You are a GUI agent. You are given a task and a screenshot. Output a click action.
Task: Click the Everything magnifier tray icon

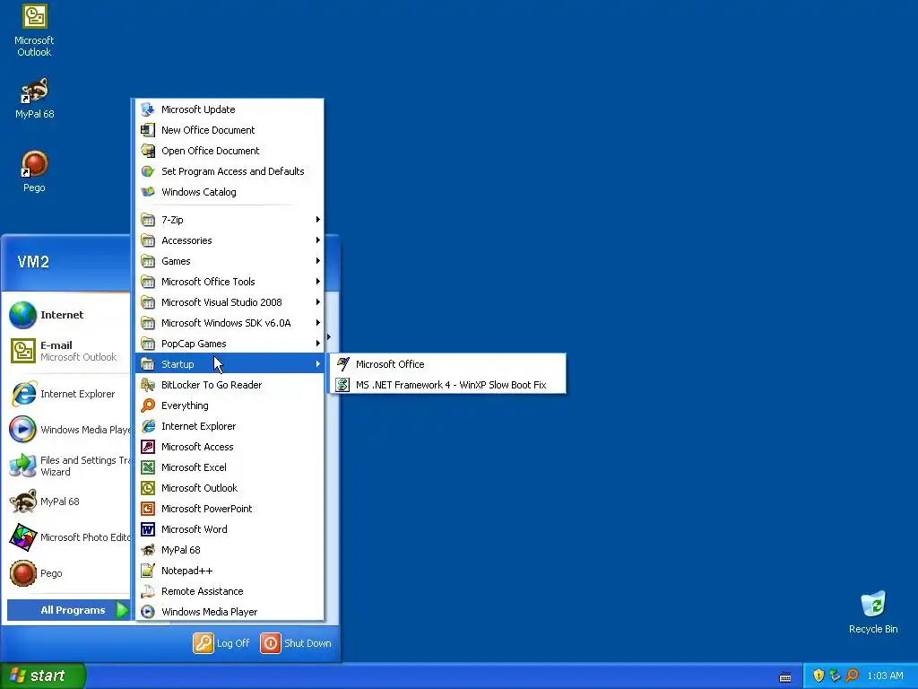click(x=852, y=676)
